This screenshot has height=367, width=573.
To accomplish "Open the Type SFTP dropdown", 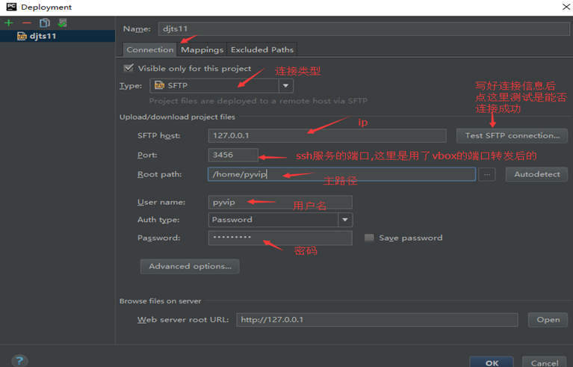I will (x=286, y=86).
